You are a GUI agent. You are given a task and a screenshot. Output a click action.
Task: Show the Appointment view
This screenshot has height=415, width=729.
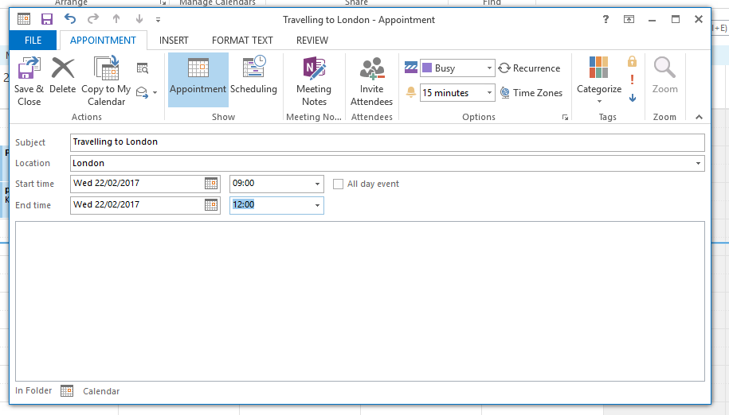tap(198, 80)
